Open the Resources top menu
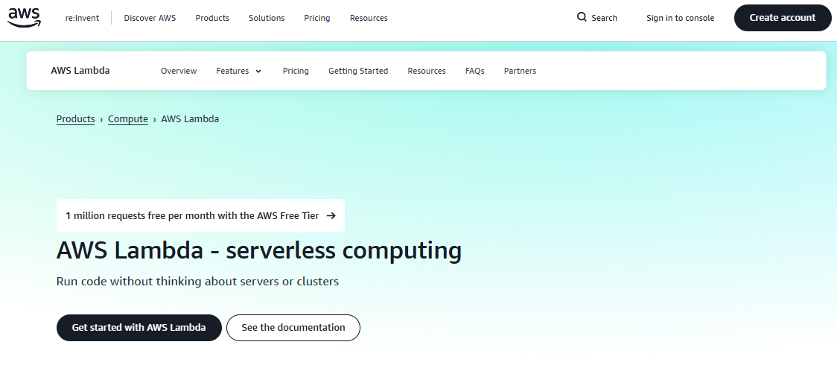This screenshot has width=837, height=374. (x=369, y=18)
